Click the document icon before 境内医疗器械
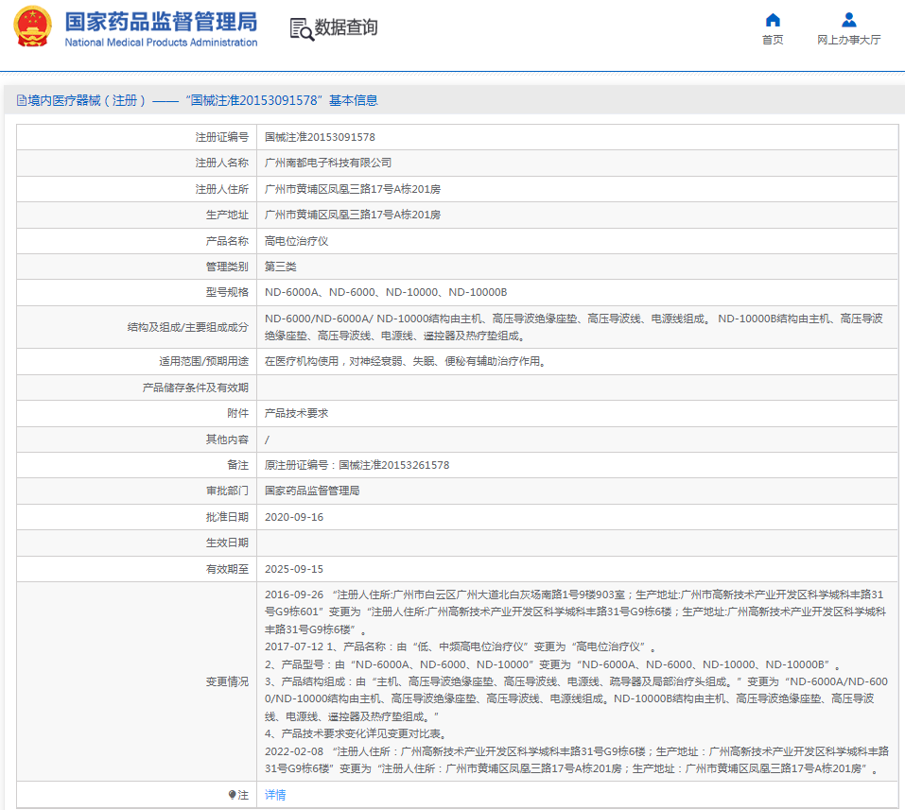 [x=21, y=100]
